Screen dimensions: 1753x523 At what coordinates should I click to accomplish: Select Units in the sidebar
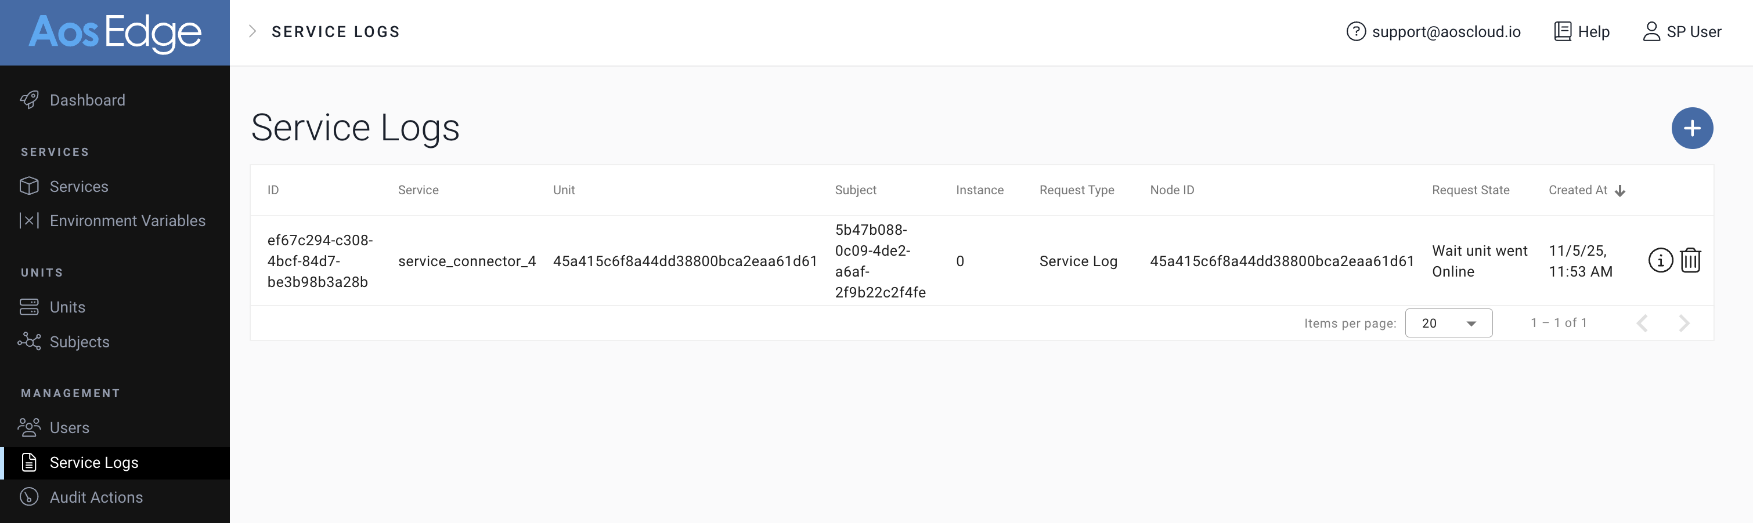(67, 307)
